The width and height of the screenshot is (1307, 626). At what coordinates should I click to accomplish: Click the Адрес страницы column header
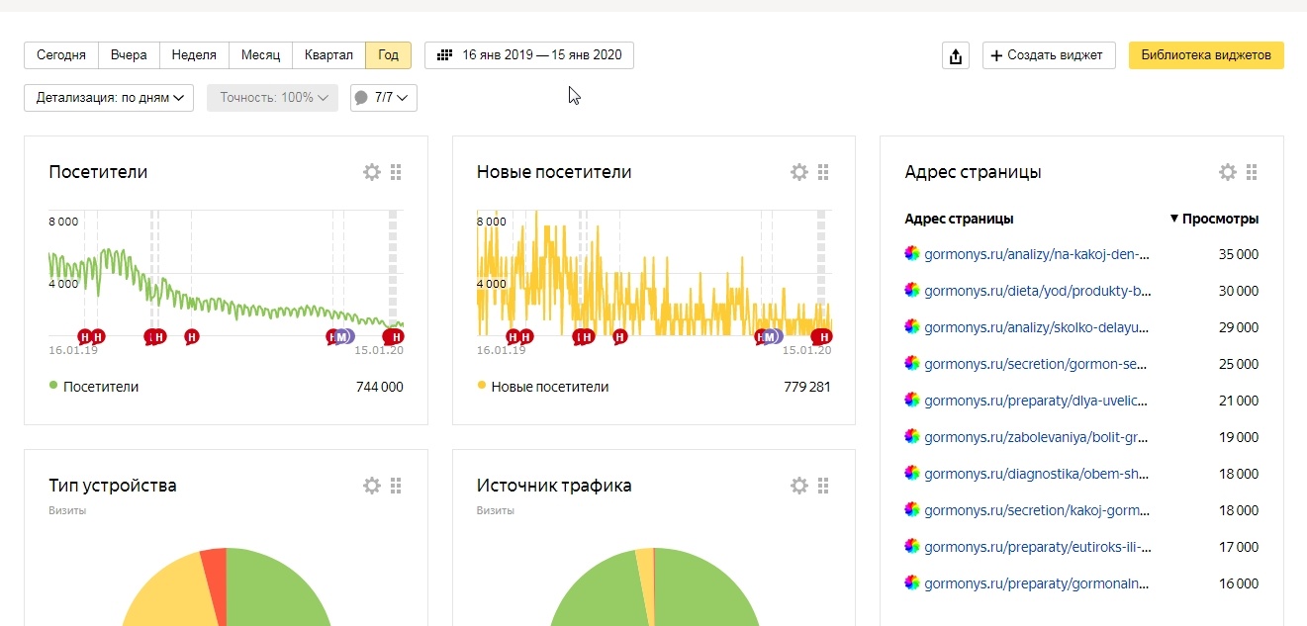[x=959, y=219]
